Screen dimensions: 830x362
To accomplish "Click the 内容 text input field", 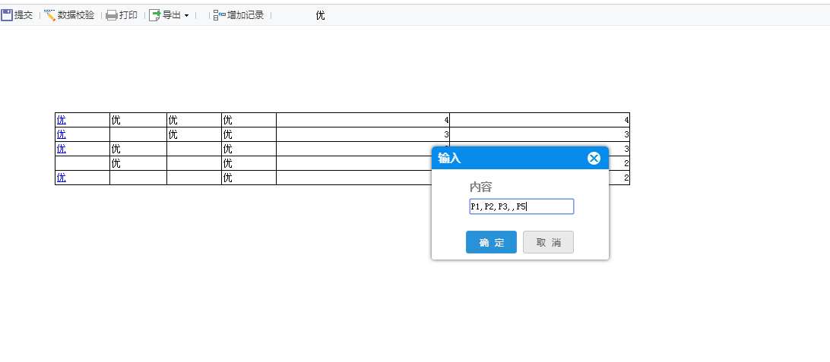I will pyautogui.click(x=521, y=206).
